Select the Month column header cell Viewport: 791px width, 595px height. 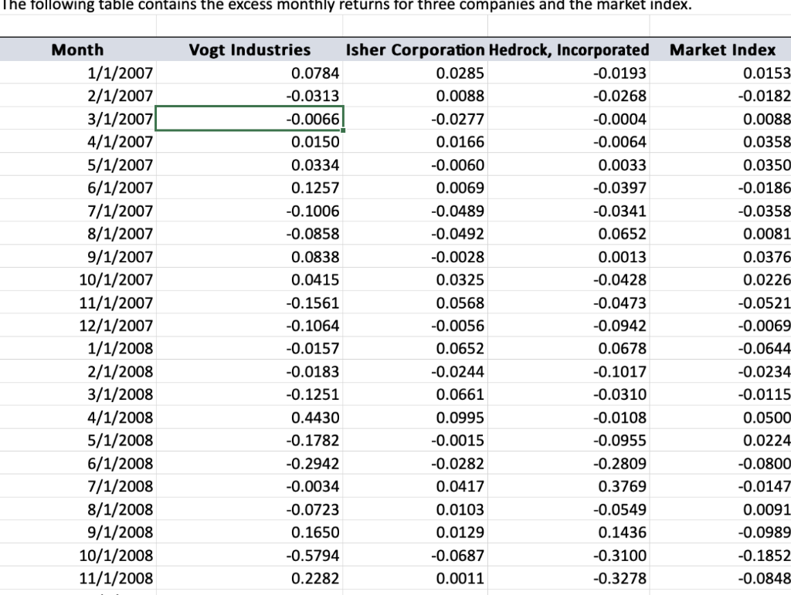[x=77, y=49]
